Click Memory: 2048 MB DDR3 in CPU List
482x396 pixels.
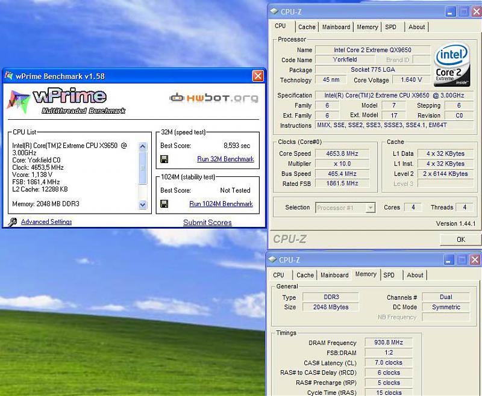point(46,204)
